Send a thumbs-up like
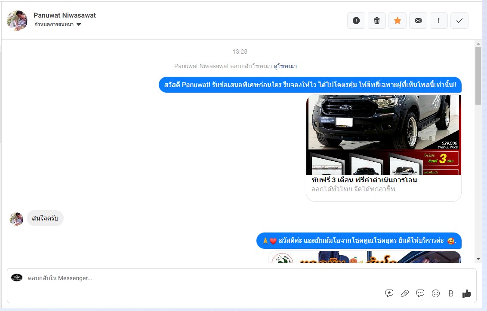 point(466,293)
